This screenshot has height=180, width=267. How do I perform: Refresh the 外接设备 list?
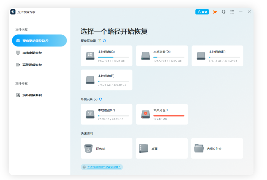tap(101, 99)
